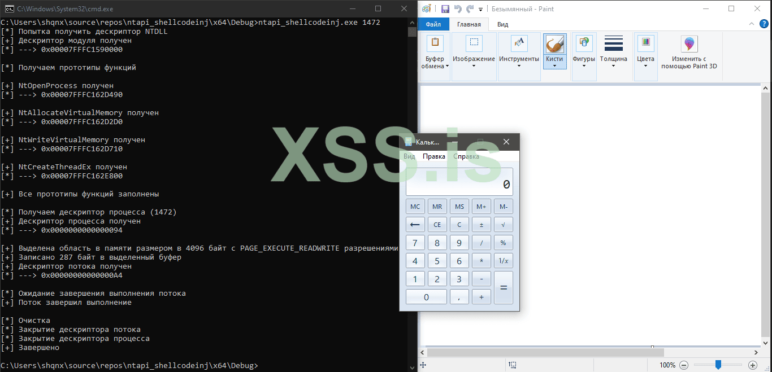The height and width of the screenshot is (372, 772).
Task: Collapse the Paint ribbon with the chevron
Action: click(x=751, y=24)
